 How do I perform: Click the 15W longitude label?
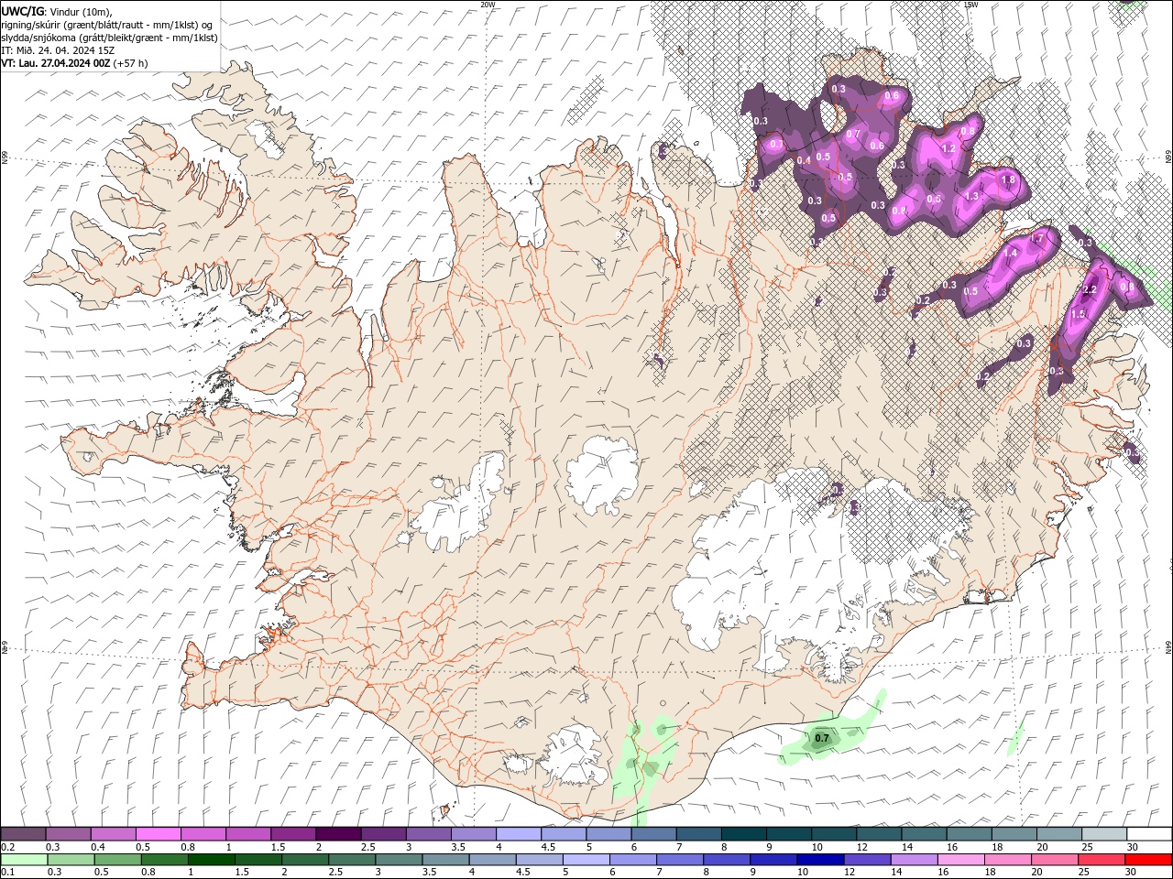coord(971,5)
